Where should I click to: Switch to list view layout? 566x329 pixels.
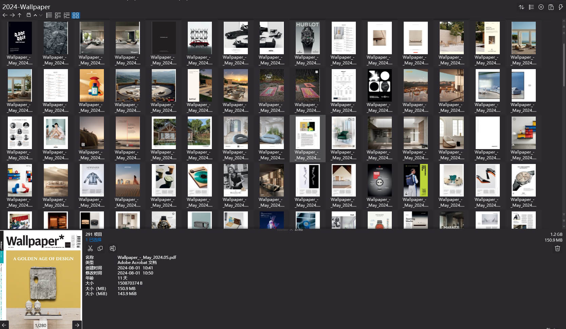49,15
